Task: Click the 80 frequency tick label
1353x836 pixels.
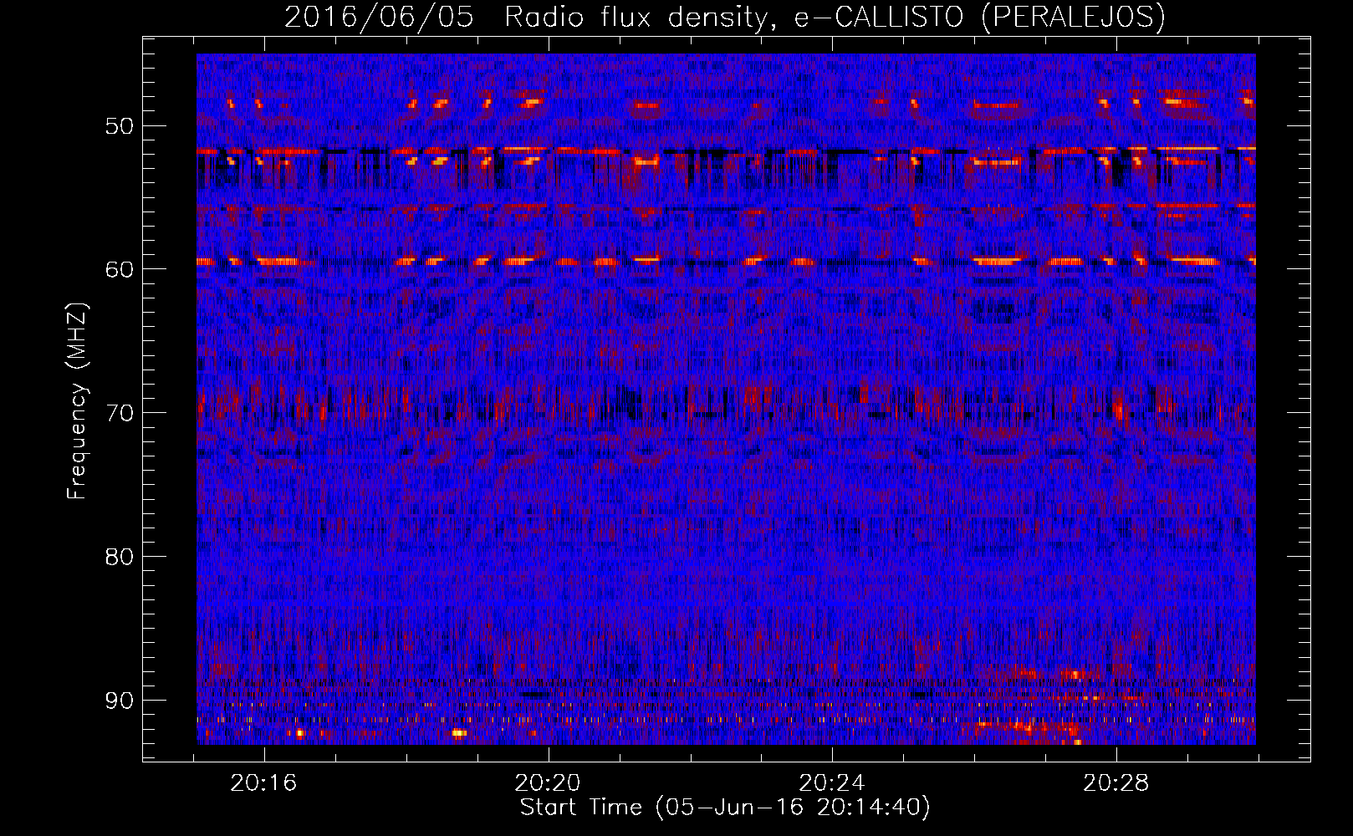Action: click(x=119, y=557)
